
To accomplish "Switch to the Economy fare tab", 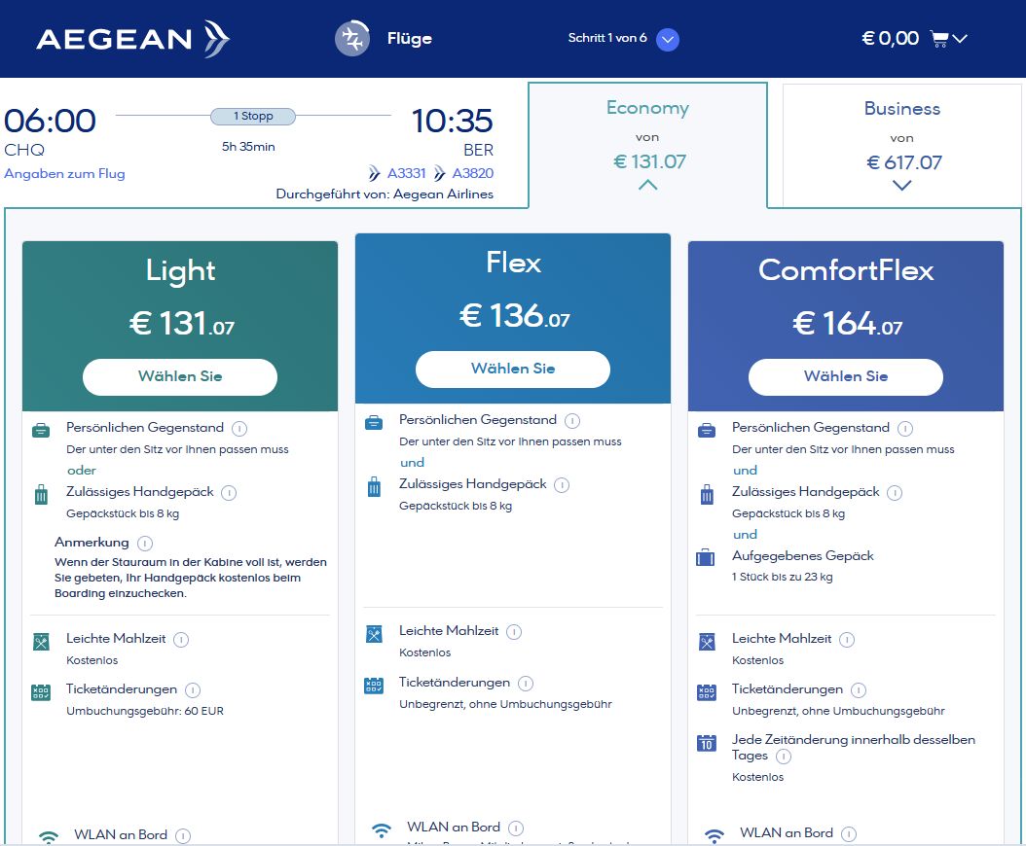I will (647, 136).
